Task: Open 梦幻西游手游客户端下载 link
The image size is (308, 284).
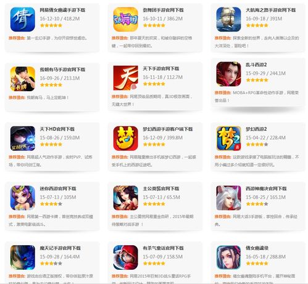Action: coord(168,129)
